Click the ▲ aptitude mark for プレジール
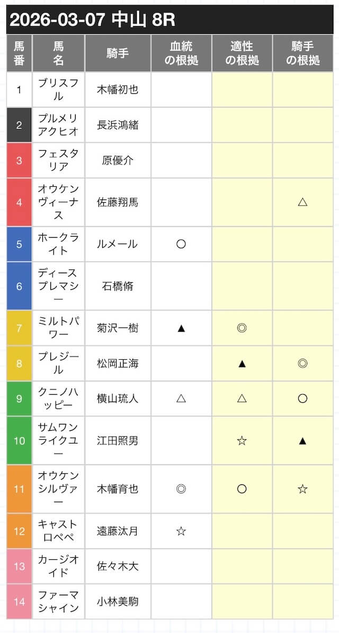 pos(242,363)
